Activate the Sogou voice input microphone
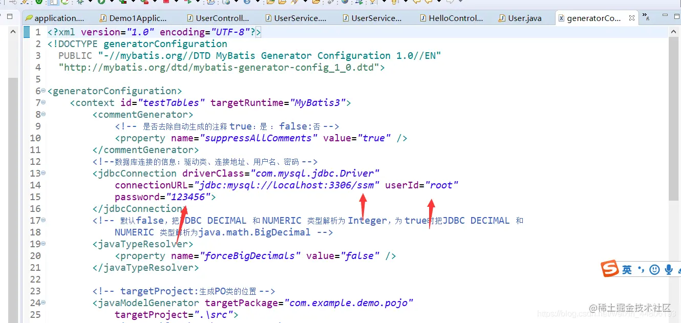 [x=668, y=269]
